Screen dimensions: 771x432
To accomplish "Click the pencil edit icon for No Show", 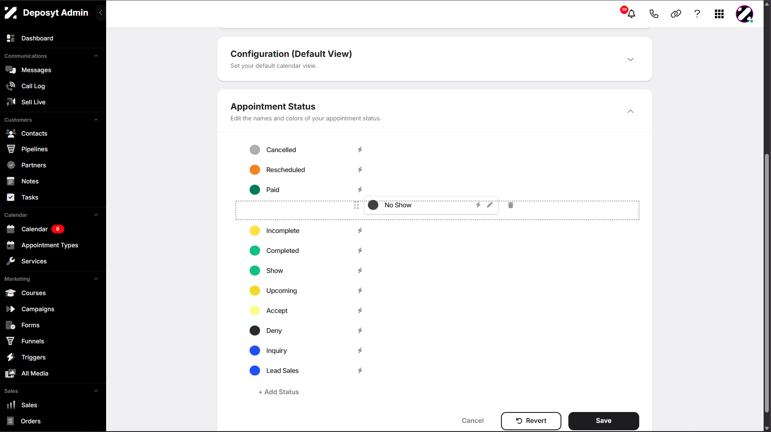I will pyautogui.click(x=490, y=205).
